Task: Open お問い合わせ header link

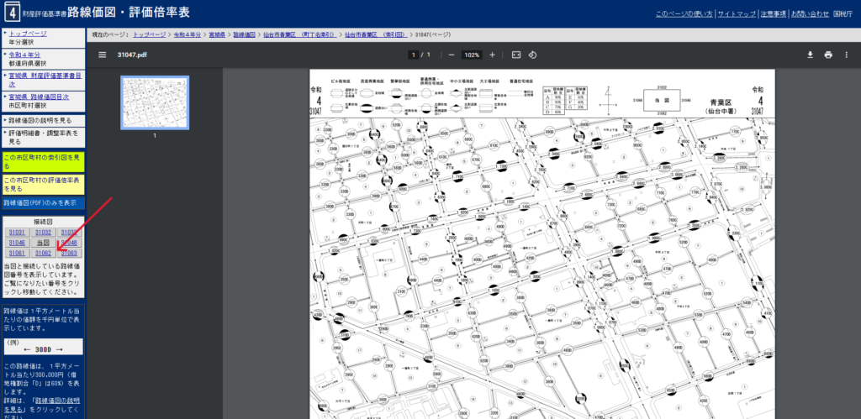Action: 810,14
